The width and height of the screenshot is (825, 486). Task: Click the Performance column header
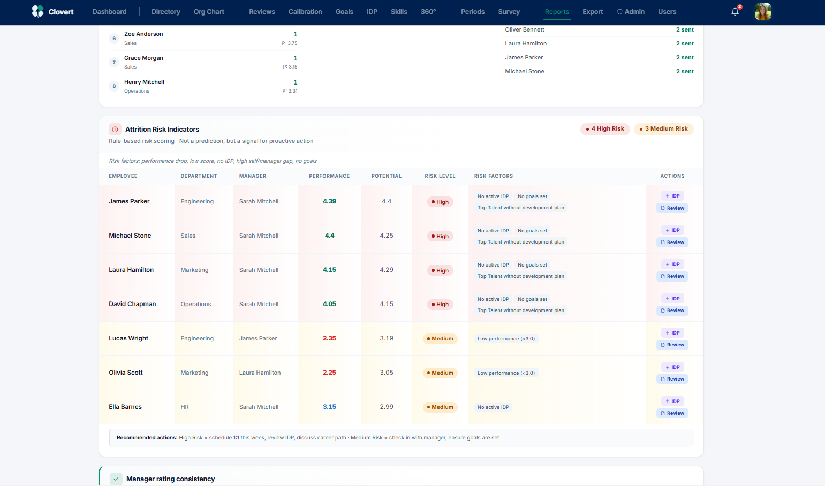[329, 176]
